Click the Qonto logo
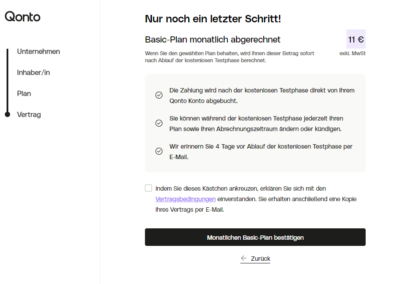The image size is (395, 284). [22, 17]
